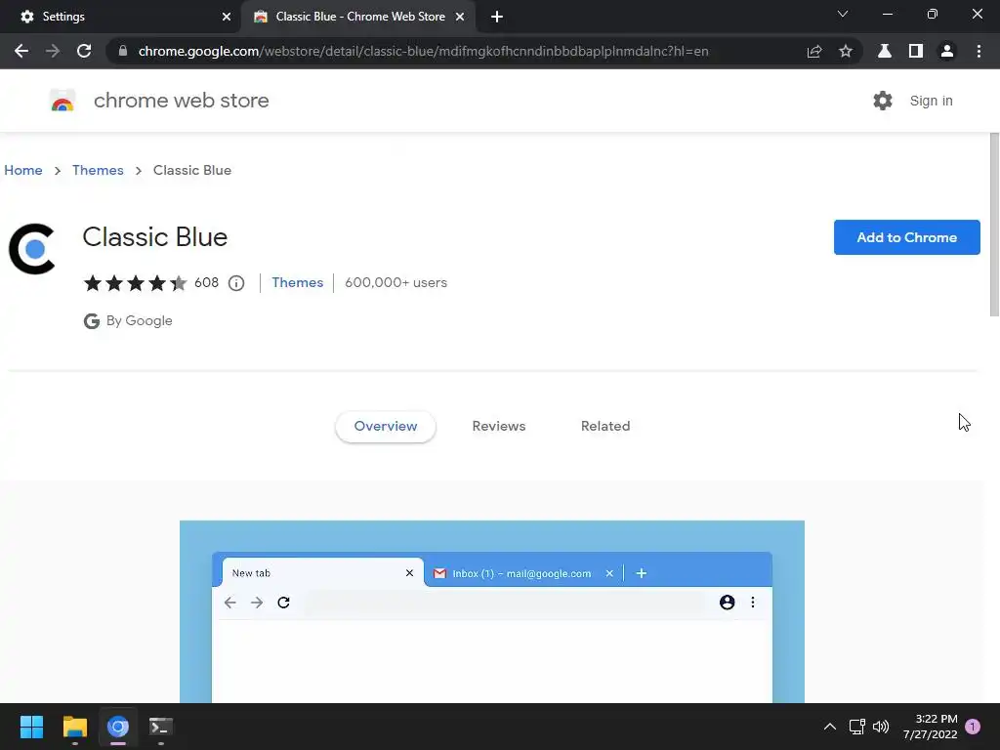Click the 608 ratings count
The height and width of the screenshot is (750, 1000).
point(206,282)
